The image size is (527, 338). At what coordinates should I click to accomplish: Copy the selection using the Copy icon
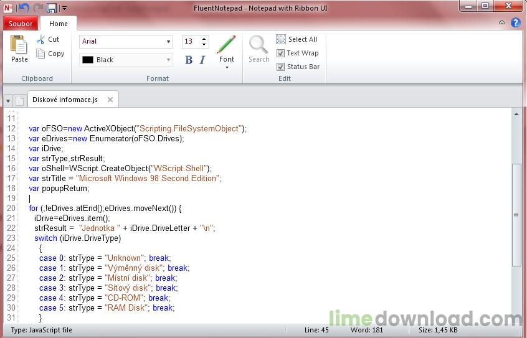pos(40,54)
